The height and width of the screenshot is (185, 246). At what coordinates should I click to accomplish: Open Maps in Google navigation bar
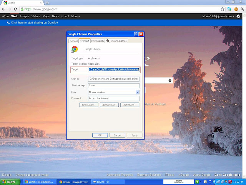tap(46, 16)
